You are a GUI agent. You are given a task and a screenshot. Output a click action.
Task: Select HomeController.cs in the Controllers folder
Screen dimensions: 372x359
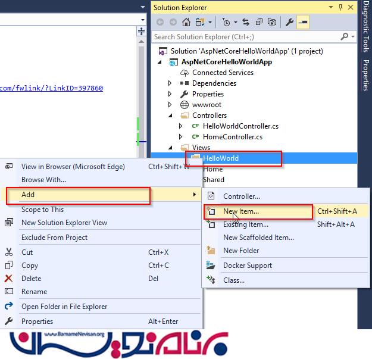[232, 137]
